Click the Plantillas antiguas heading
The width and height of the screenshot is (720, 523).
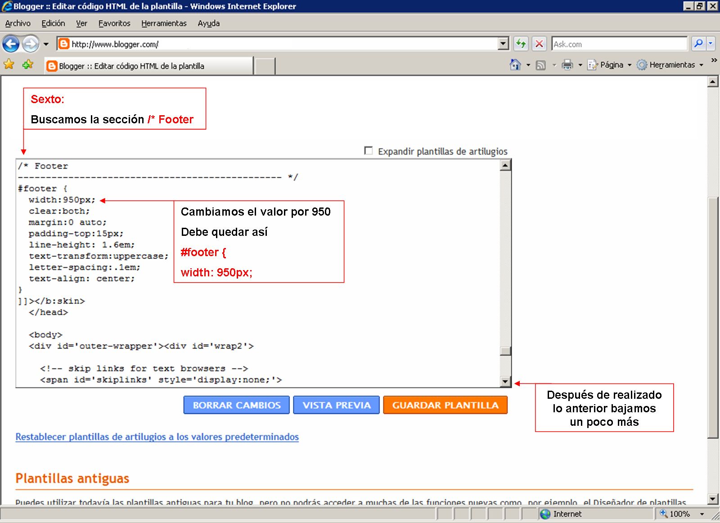(x=72, y=478)
